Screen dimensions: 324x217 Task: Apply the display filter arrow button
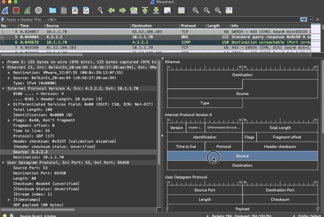click(303, 19)
